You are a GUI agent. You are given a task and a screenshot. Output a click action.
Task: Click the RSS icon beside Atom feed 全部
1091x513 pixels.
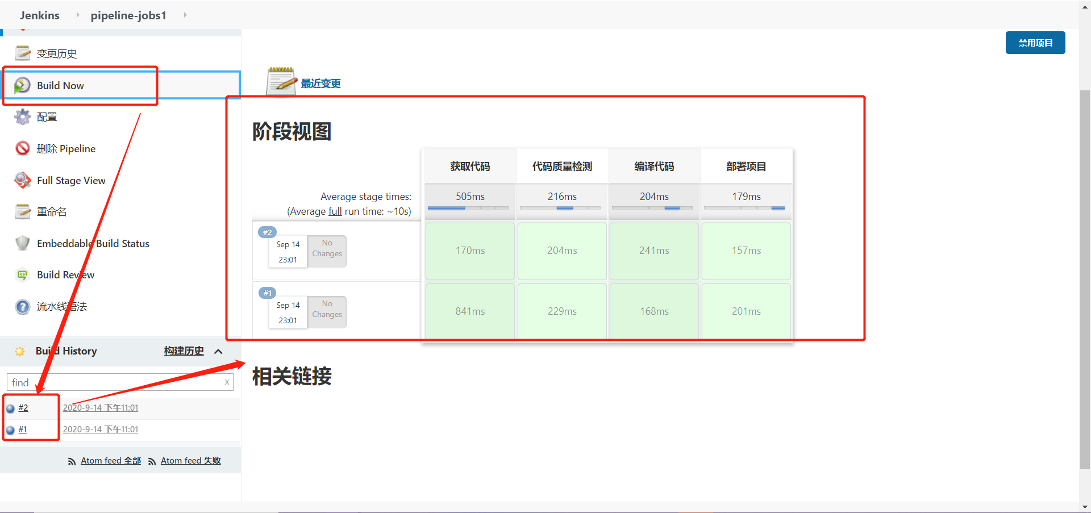tap(72, 461)
